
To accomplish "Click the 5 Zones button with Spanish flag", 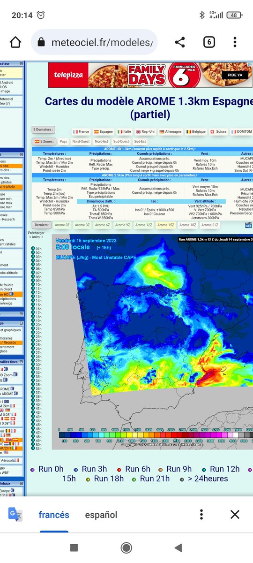I will pos(43,141).
